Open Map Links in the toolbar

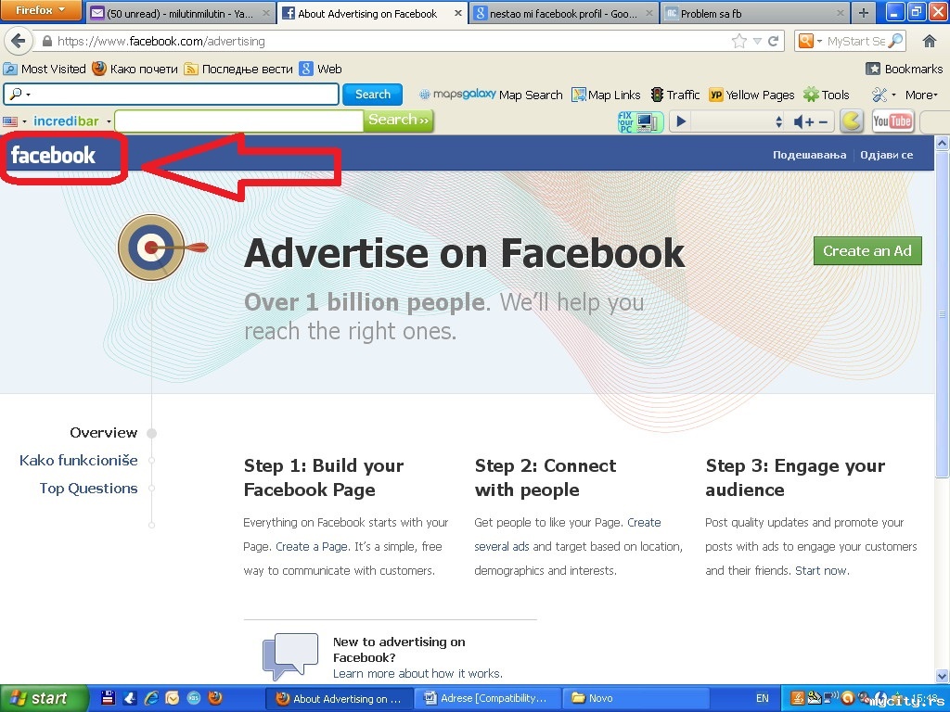click(x=606, y=95)
